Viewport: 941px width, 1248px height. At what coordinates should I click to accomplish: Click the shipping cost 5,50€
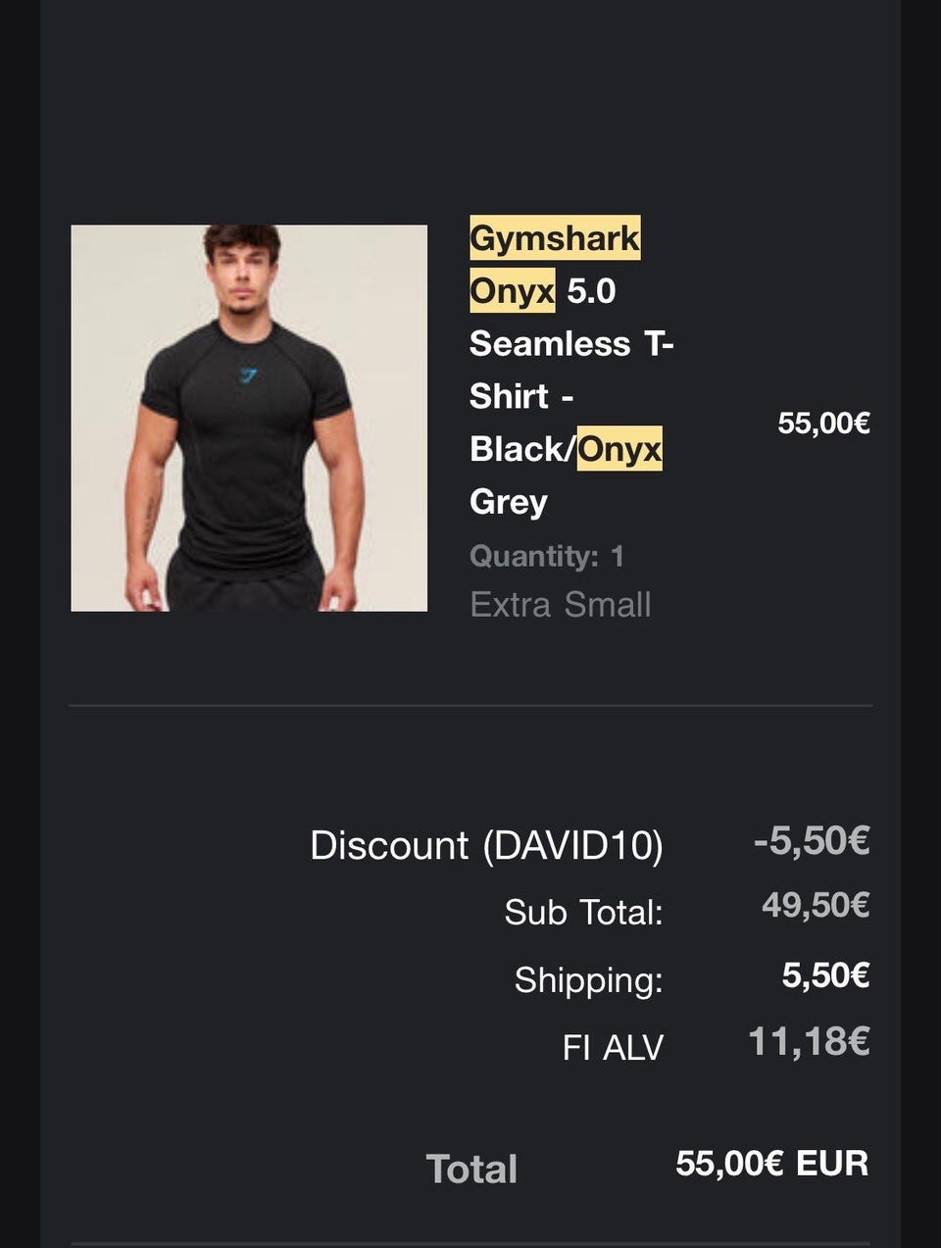click(825, 974)
